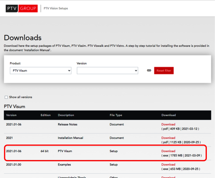The width and height of the screenshot is (215, 178).
Task: Click the Download column header
Action: point(169,115)
